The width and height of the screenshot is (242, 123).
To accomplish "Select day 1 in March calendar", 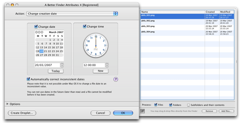I will 50,40.
